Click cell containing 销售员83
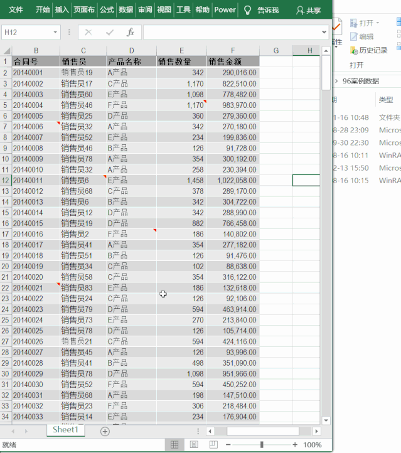The image size is (401, 453). click(x=83, y=288)
